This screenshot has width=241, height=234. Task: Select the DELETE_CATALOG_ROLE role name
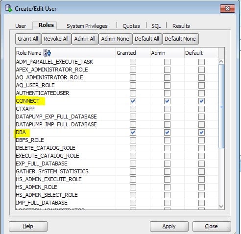[46, 148]
